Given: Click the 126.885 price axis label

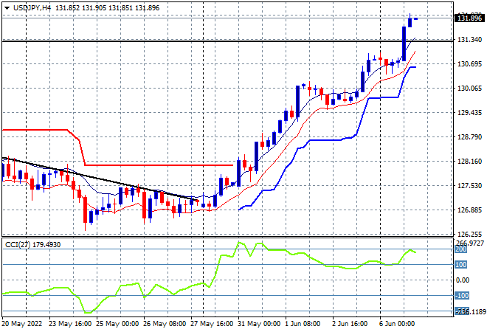Looking at the screenshot, I should pos(469,210).
